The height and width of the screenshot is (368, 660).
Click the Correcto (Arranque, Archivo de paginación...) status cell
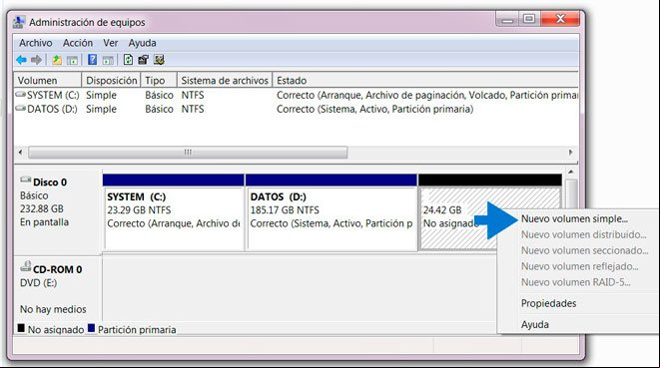426,95
